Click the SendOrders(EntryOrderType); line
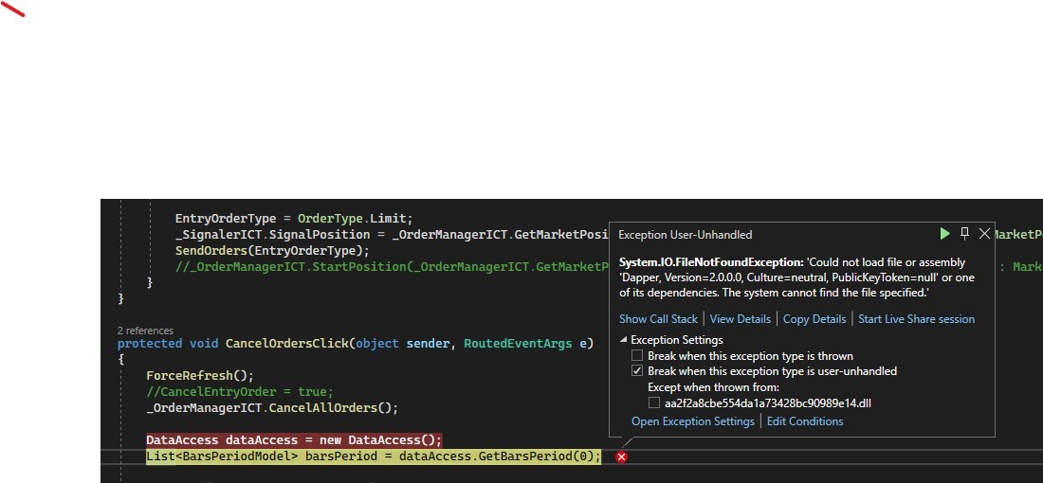The width and height of the screenshot is (1043, 483). [x=272, y=250]
